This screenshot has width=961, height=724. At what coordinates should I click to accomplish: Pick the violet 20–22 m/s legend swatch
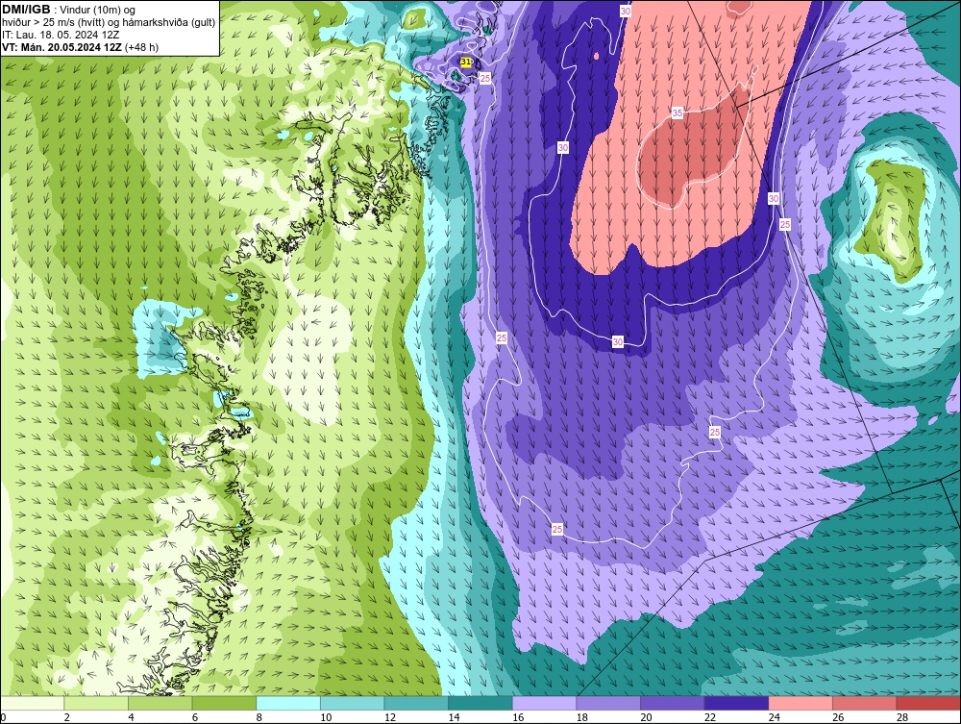[673, 703]
